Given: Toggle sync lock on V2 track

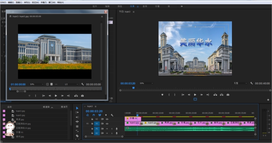Looking at the screenshot, I should point(102,119).
